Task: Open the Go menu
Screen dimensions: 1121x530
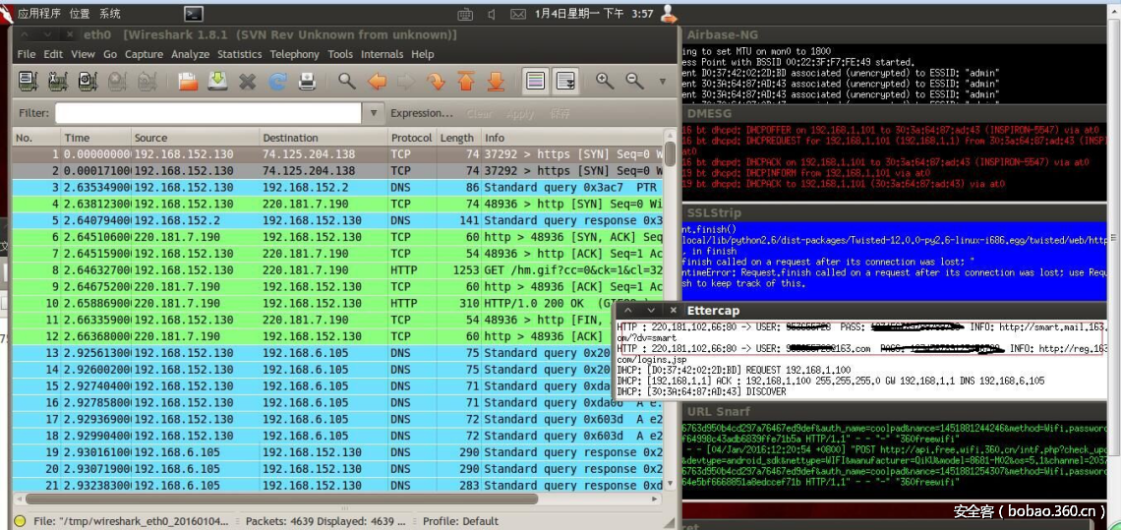Action: pos(109,54)
